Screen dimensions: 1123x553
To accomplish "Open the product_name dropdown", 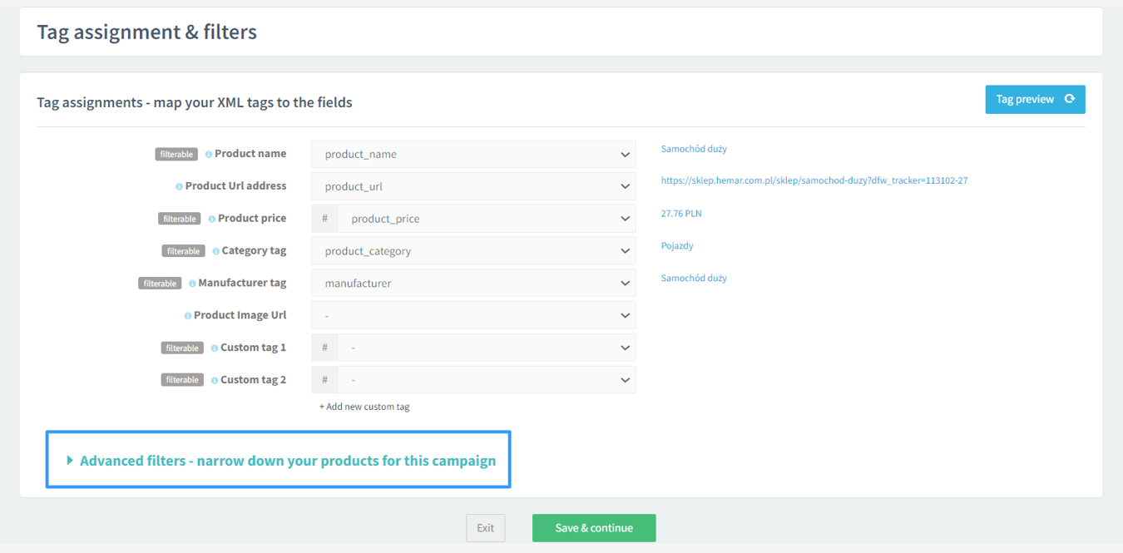I will coord(472,154).
